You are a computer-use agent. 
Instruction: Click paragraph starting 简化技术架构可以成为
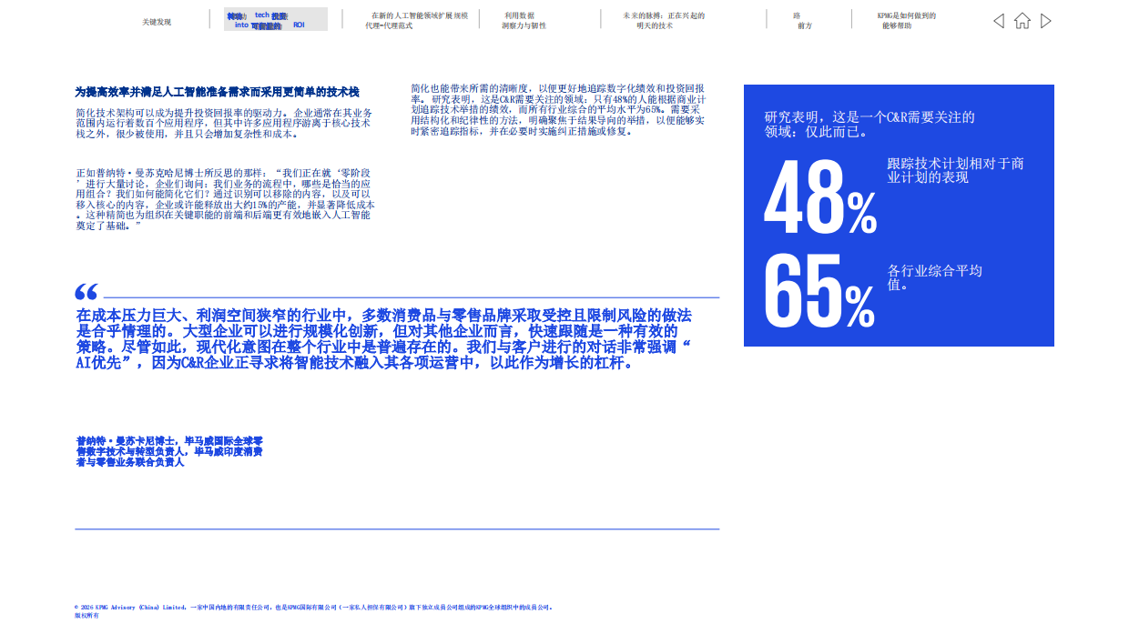click(223, 123)
